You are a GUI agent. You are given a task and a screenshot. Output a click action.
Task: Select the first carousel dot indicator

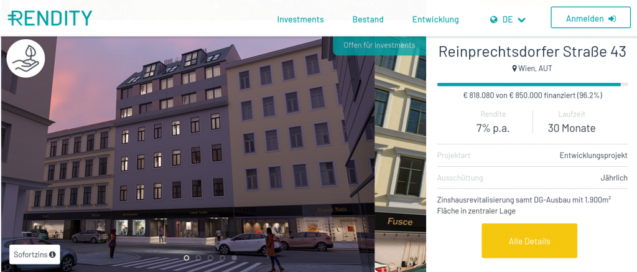tap(187, 258)
